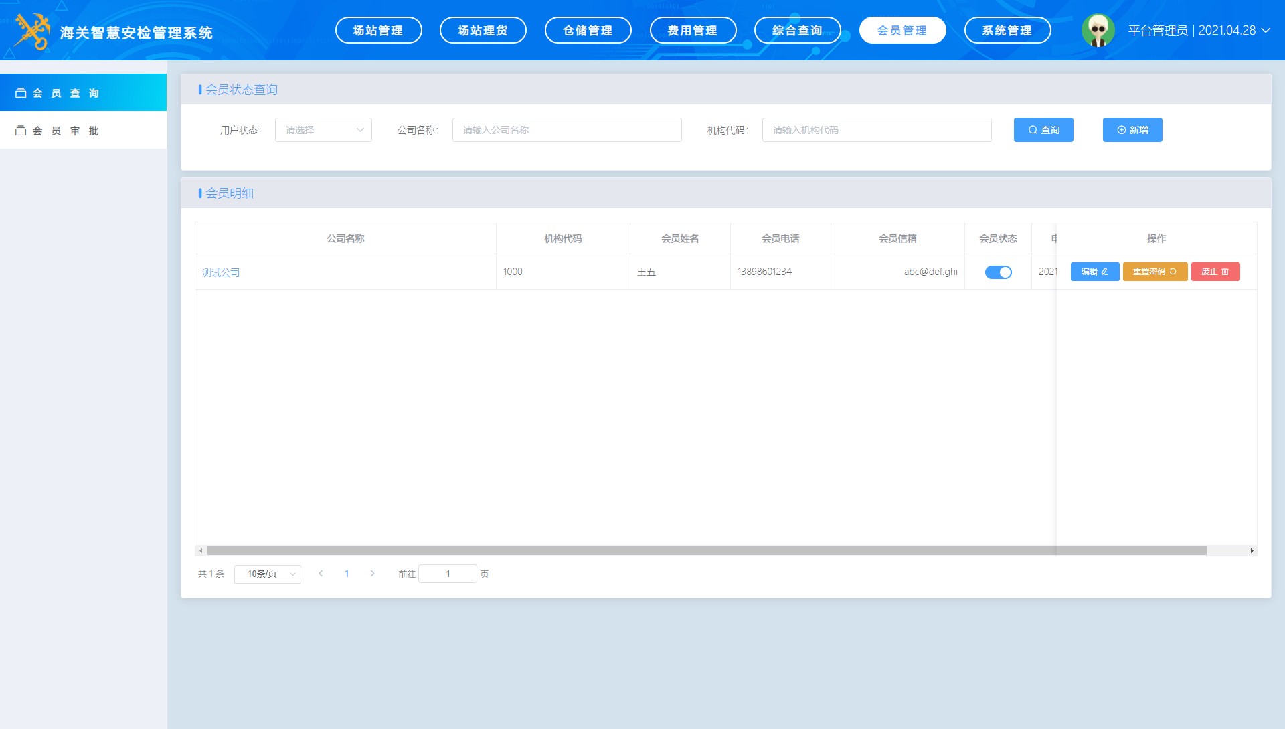
Task: Open the 测试公司 company link
Action: (x=221, y=272)
